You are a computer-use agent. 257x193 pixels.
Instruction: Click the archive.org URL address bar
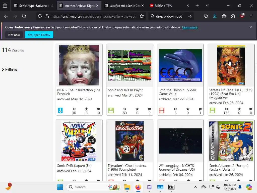tap(94, 16)
